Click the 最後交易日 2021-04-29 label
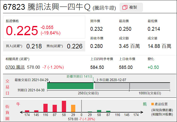The image size is (177, 122). 31,80
